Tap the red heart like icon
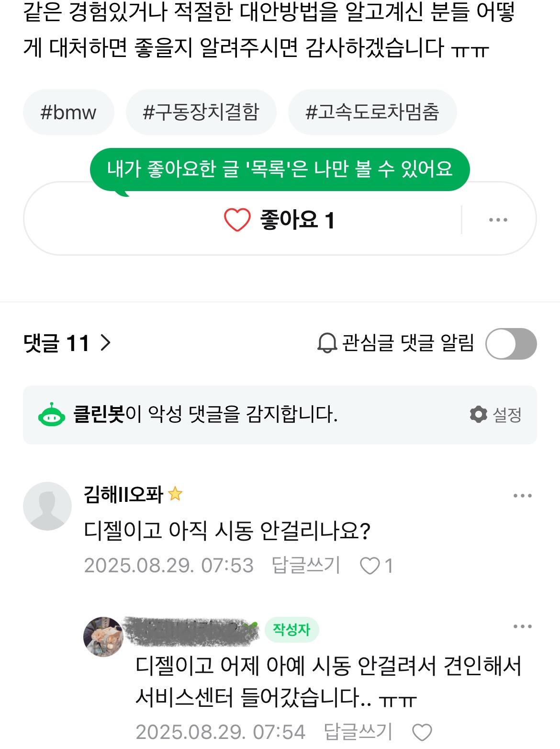Screen dimensions: 560x749 (x=237, y=220)
